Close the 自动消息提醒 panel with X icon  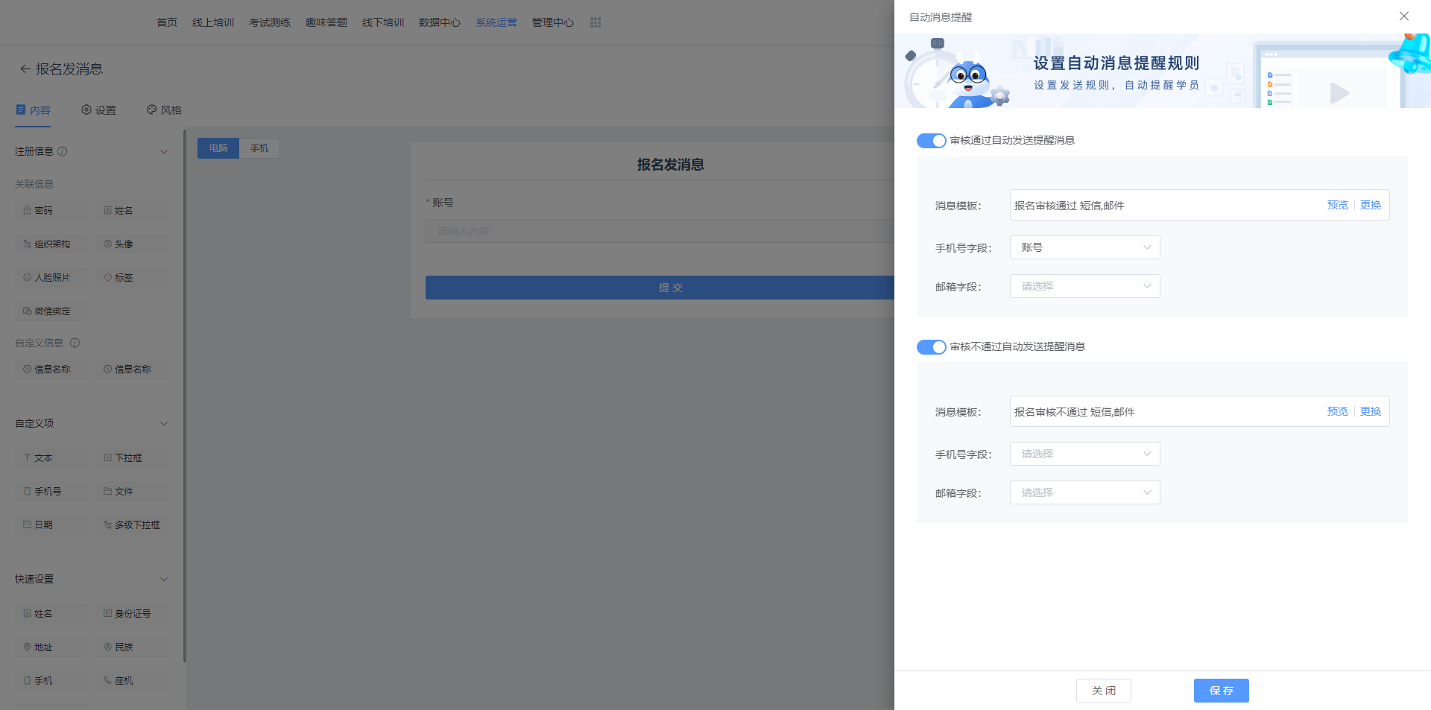pyautogui.click(x=1403, y=16)
